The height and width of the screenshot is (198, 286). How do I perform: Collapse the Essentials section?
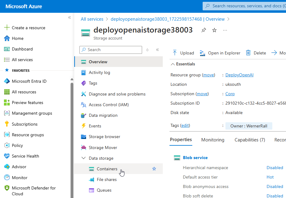(x=173, y=64)
